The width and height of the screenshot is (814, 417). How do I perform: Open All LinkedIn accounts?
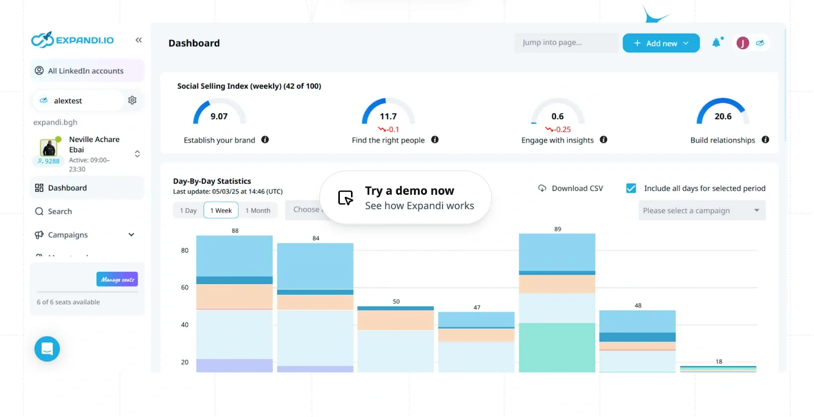click(x=87, y=71)
